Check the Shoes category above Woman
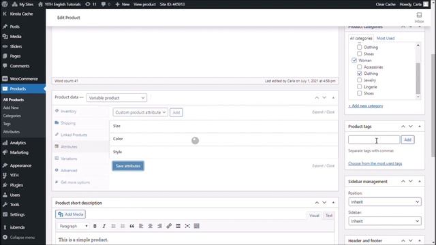This screenshot has height=245, width=436. tap(359, 54)
